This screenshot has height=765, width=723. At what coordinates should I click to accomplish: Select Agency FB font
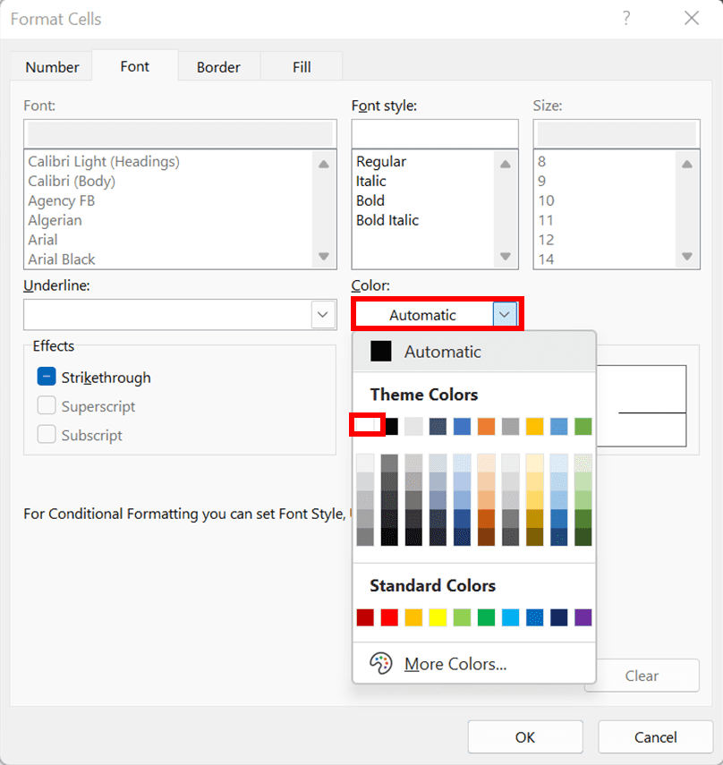62,200
